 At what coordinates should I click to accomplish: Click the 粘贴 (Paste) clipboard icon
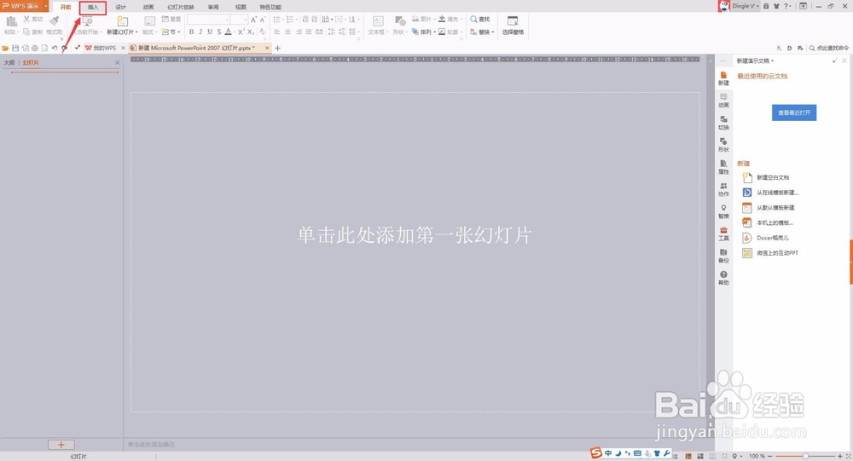11,22
